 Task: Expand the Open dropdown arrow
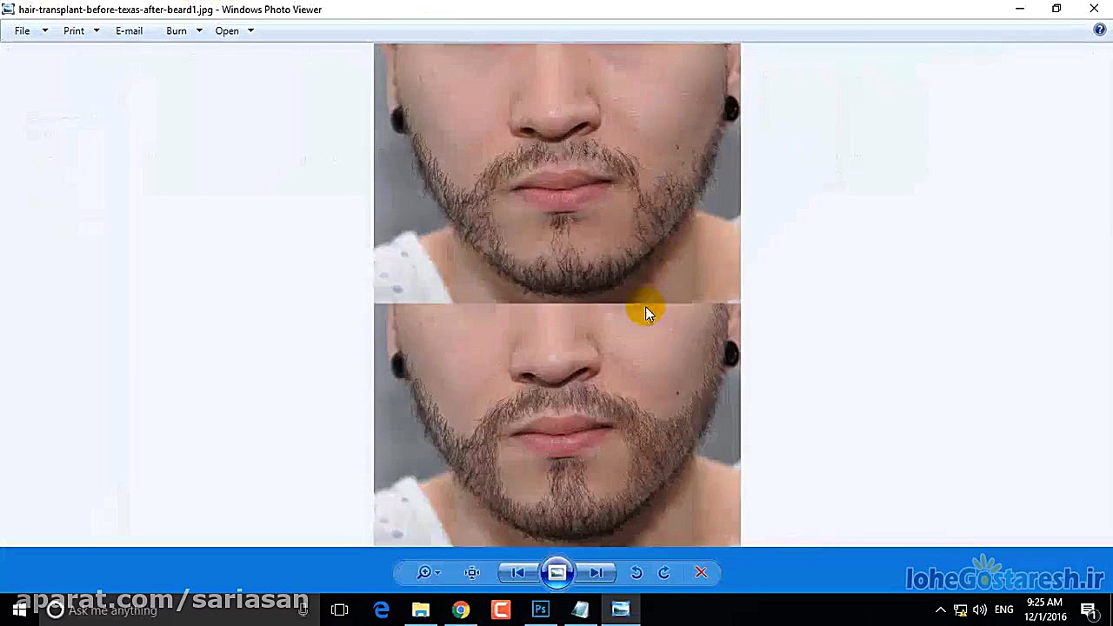click(250, 30)
